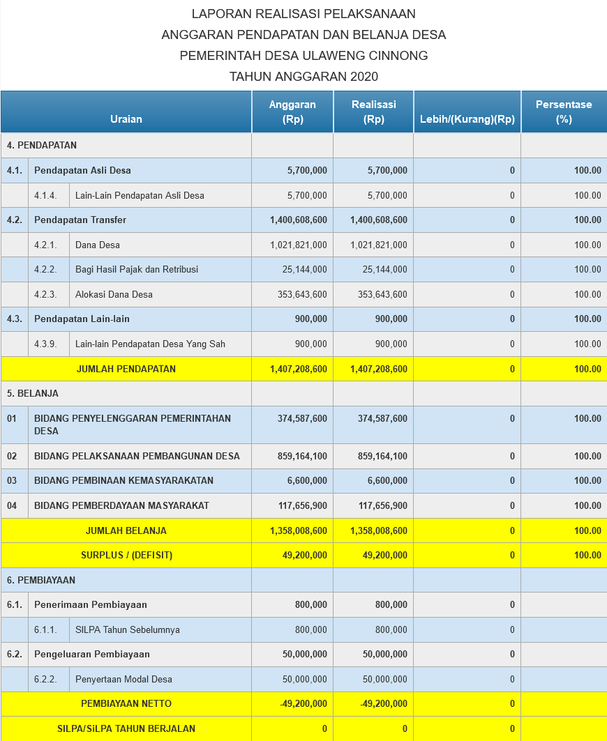Click the JUMLAH BELANJA total label
The height and width of the screenshot is (741, 607).
click(126, 530)
